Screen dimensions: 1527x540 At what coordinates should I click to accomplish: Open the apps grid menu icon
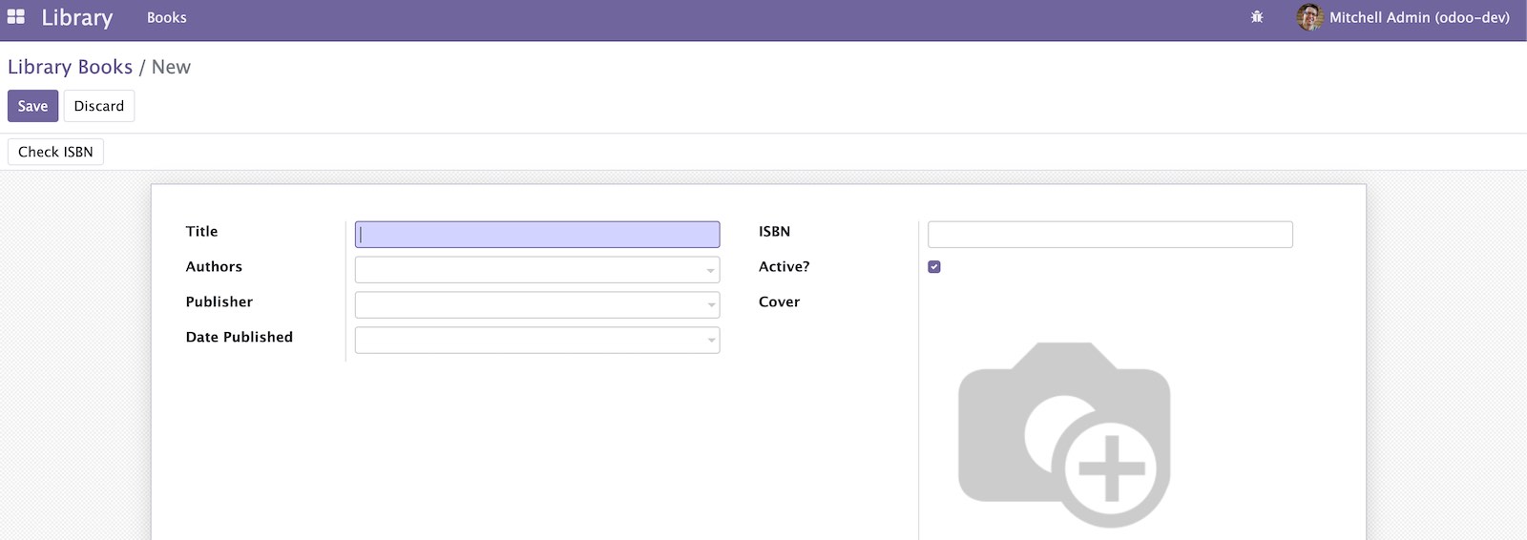tap(16, 17)
